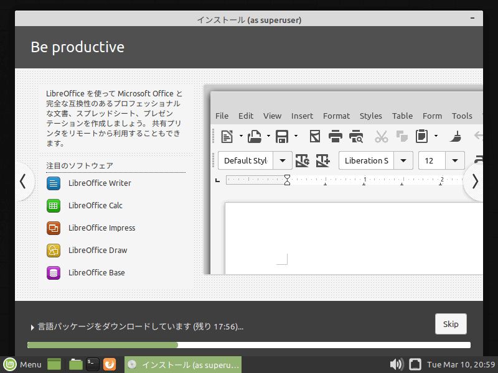Click the indent marker on the Writer ruler
Screen dimensions: 498x373
click(x=287, y=180)
